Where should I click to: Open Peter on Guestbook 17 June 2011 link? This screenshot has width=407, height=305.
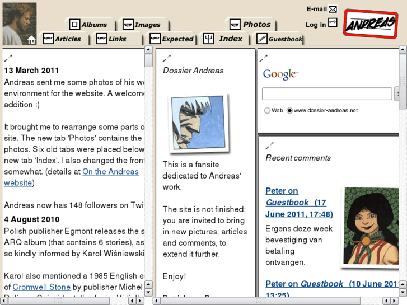click(x=299, y=203)
